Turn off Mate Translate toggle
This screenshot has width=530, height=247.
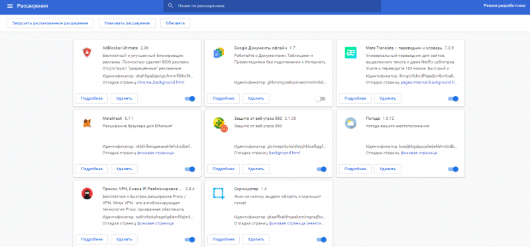point(453,99)
